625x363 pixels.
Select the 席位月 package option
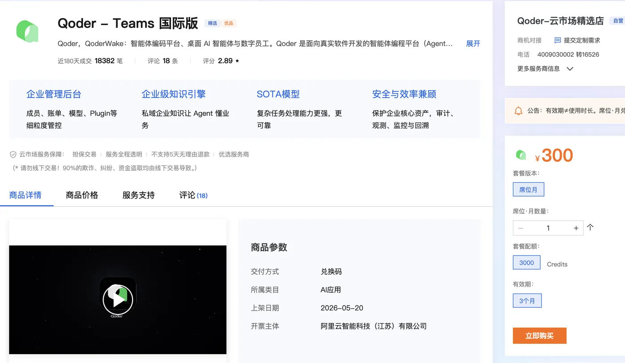[x=529, y=190]
